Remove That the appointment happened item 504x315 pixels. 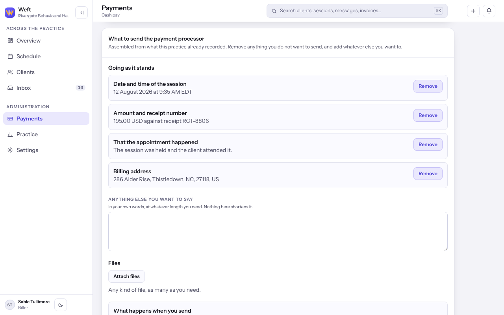point(428,145)
